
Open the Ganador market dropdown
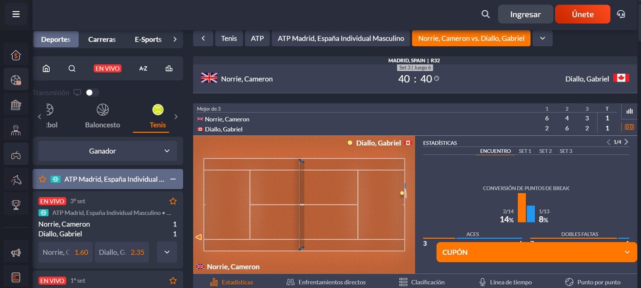click(x=107, y=151)
